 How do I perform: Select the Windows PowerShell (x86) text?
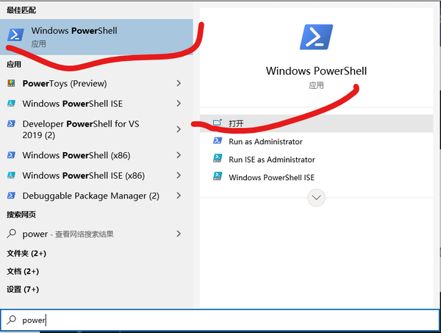point(76,155)
